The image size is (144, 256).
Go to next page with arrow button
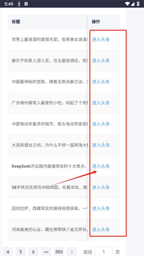click(72, 252)
